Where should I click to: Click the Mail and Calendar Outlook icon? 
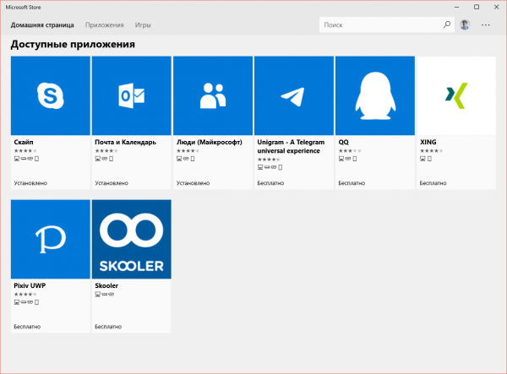[x=131, y=96]
